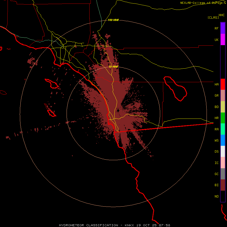Viewport: 227px width, 227px height.
Task: Click the IC legend label
Action: (x=217, y=163)
